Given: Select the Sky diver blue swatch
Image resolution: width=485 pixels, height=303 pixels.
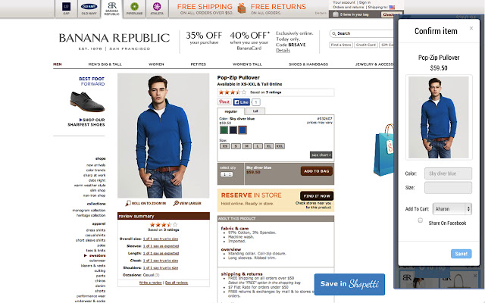Looking at the screenshot, I should [242, 130].
